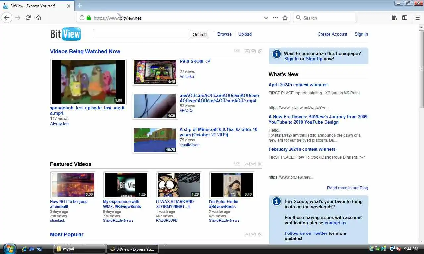Click the address bar URL

[x=118, y=18]
